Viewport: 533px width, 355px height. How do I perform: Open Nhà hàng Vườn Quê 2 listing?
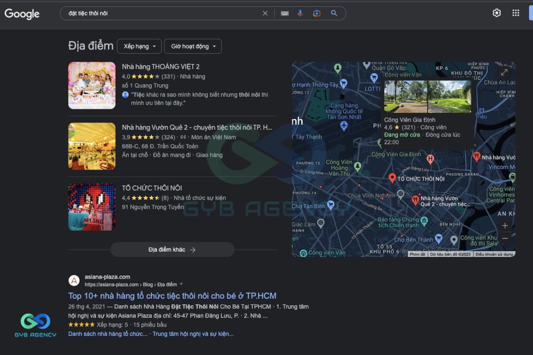point(197,127)
